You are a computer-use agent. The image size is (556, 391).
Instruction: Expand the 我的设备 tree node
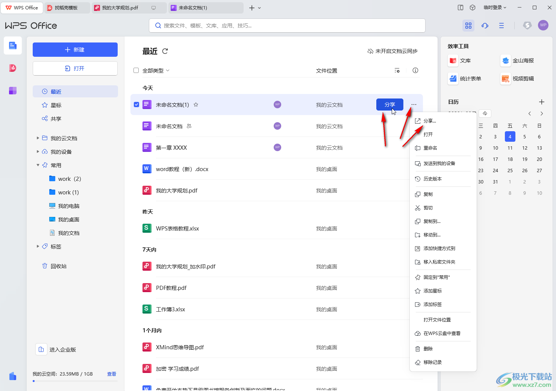[38, 152]
